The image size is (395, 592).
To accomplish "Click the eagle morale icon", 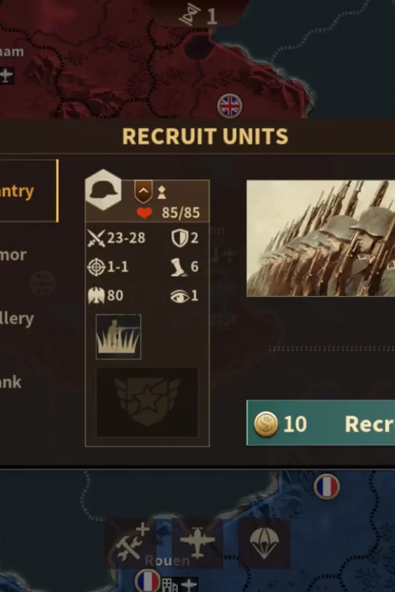I will (96, 295).
